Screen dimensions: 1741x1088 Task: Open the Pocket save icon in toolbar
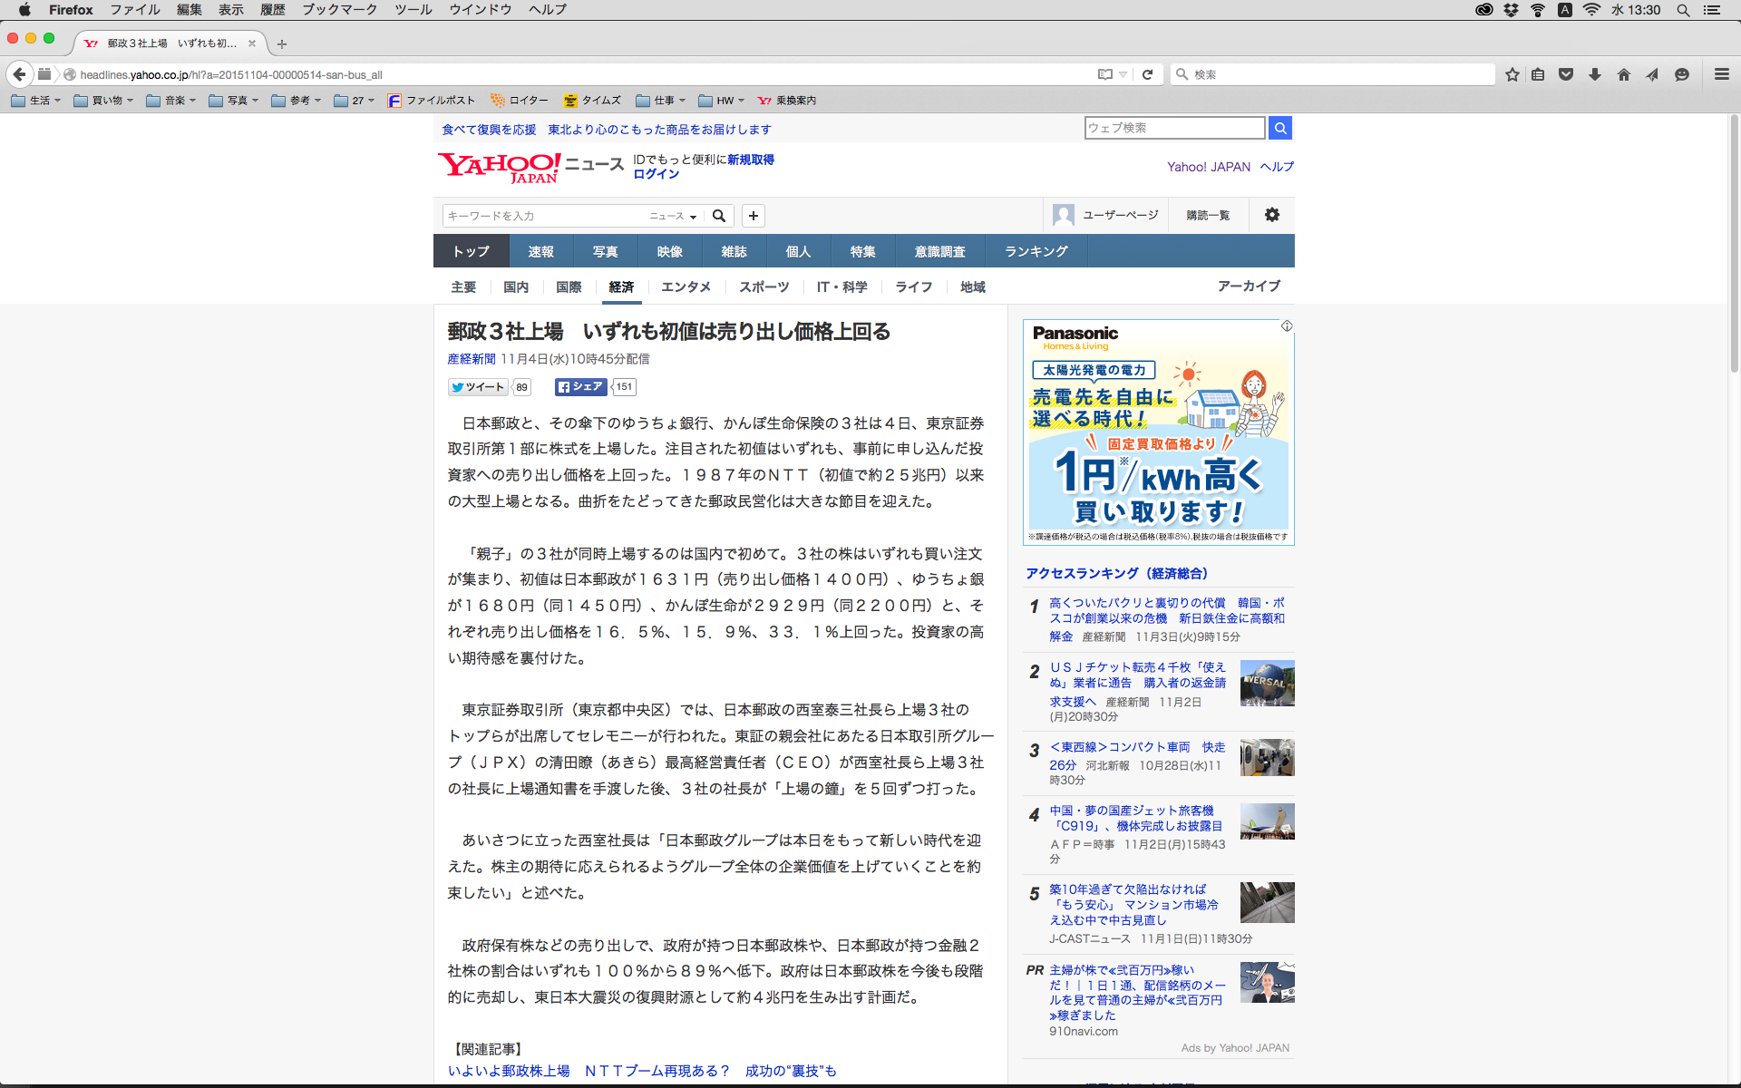pyautogui.click(x=1566, y=74)
